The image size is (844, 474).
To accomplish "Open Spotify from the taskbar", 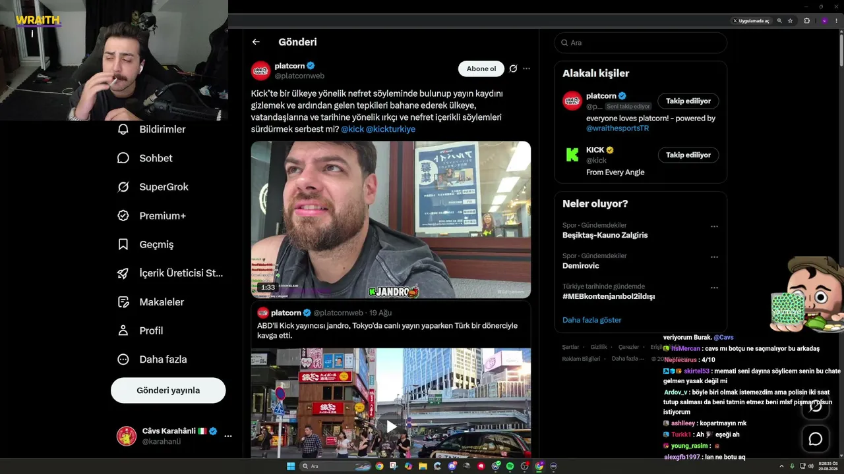I will (510, 466).
